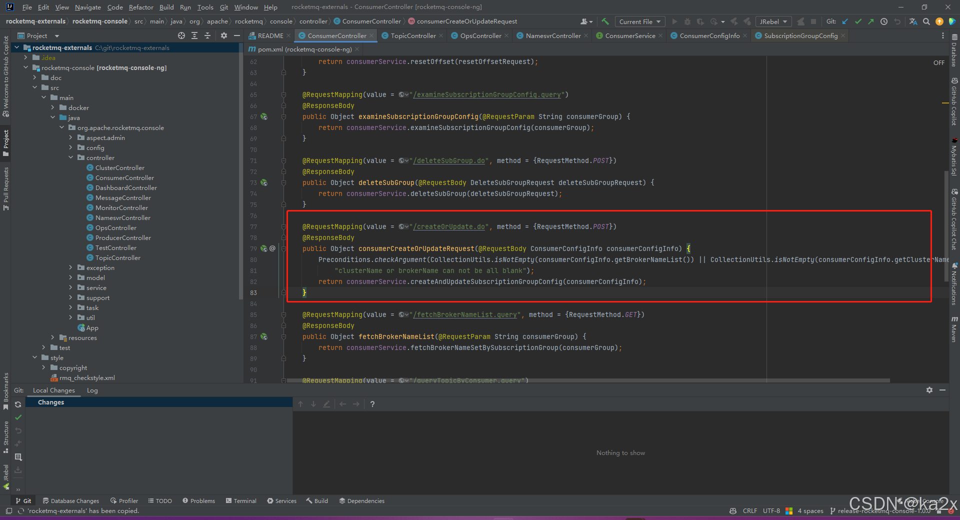Click Git Push green arrow icon

pos(871,21)
